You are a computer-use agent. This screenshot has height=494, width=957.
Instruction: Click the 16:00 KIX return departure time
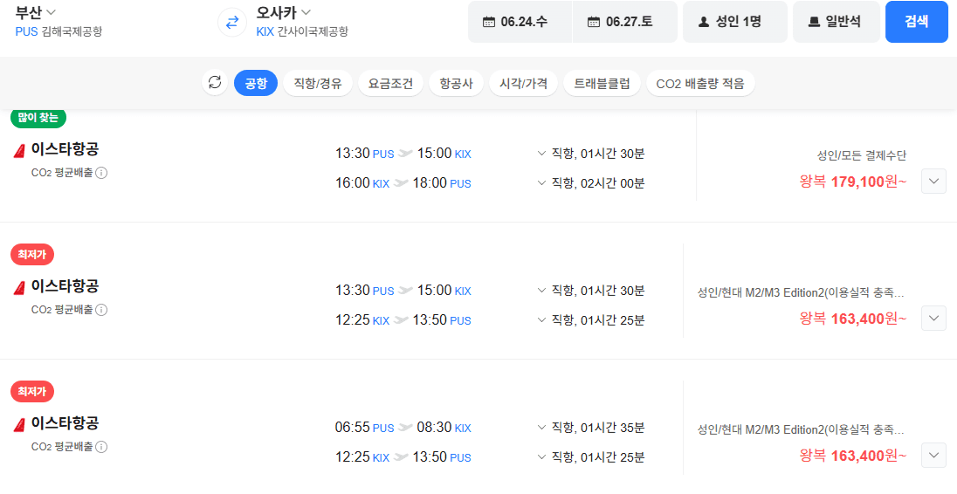point(361,183)
